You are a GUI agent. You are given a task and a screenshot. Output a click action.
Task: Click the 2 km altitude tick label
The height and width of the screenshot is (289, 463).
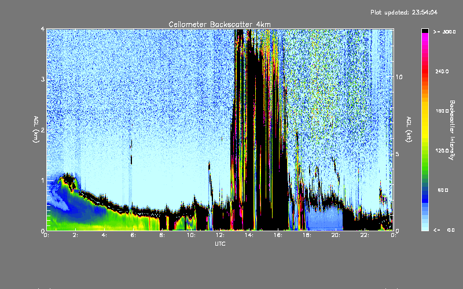click(x=43, y=130)
